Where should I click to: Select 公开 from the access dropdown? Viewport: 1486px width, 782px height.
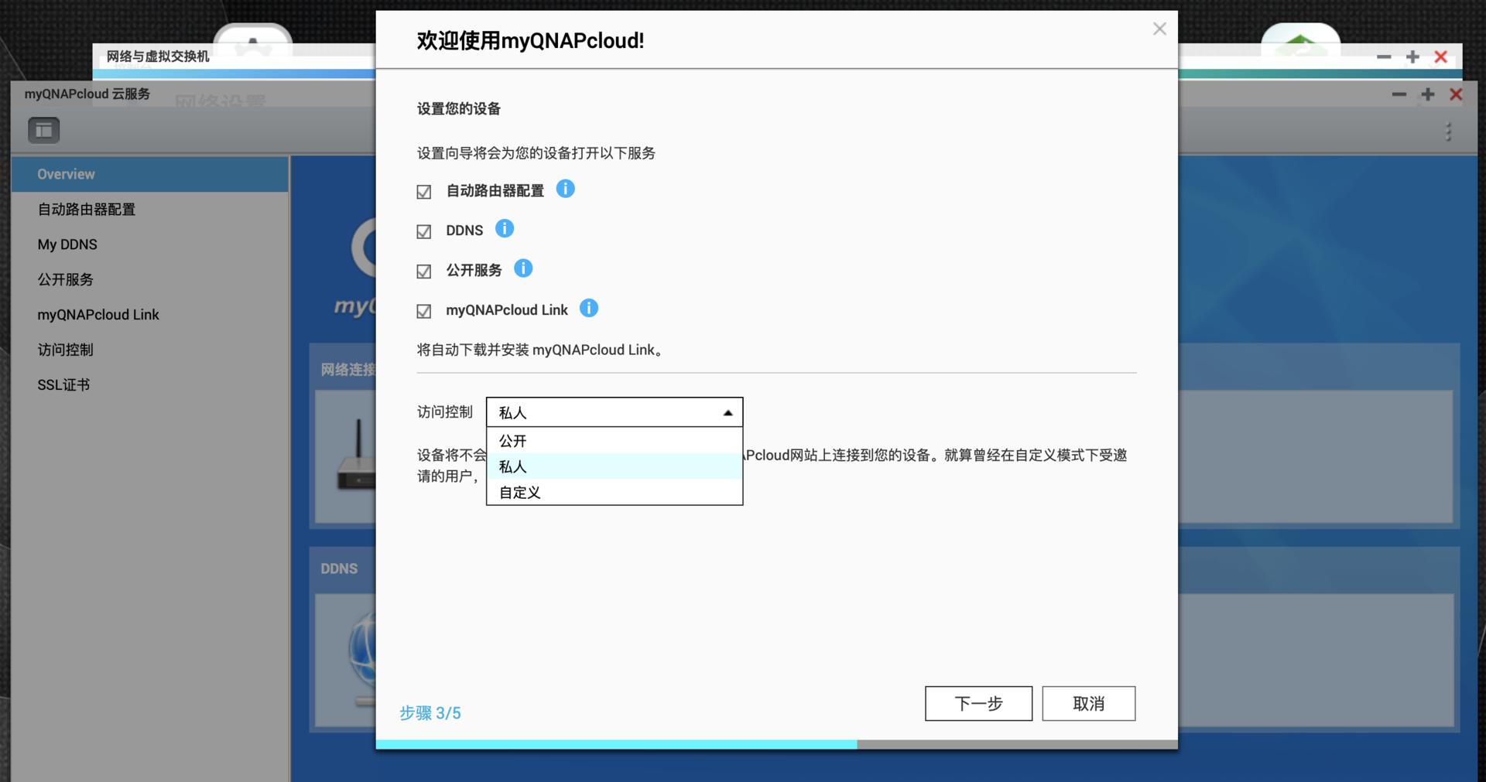(x=513, y=441)
